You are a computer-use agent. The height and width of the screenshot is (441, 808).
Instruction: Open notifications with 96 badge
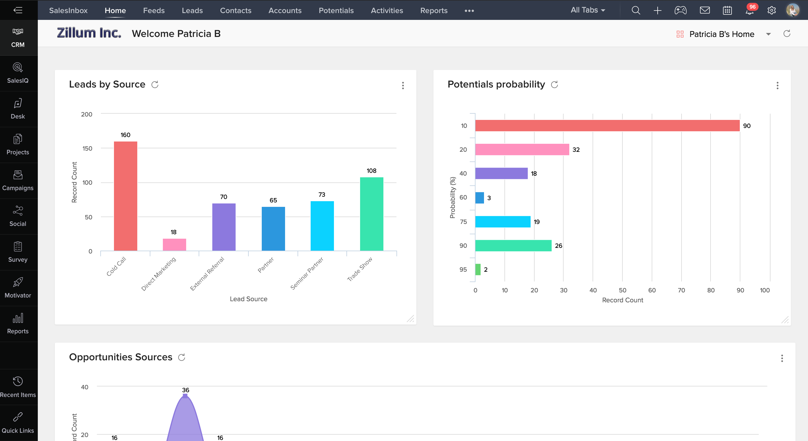(749, 11)
